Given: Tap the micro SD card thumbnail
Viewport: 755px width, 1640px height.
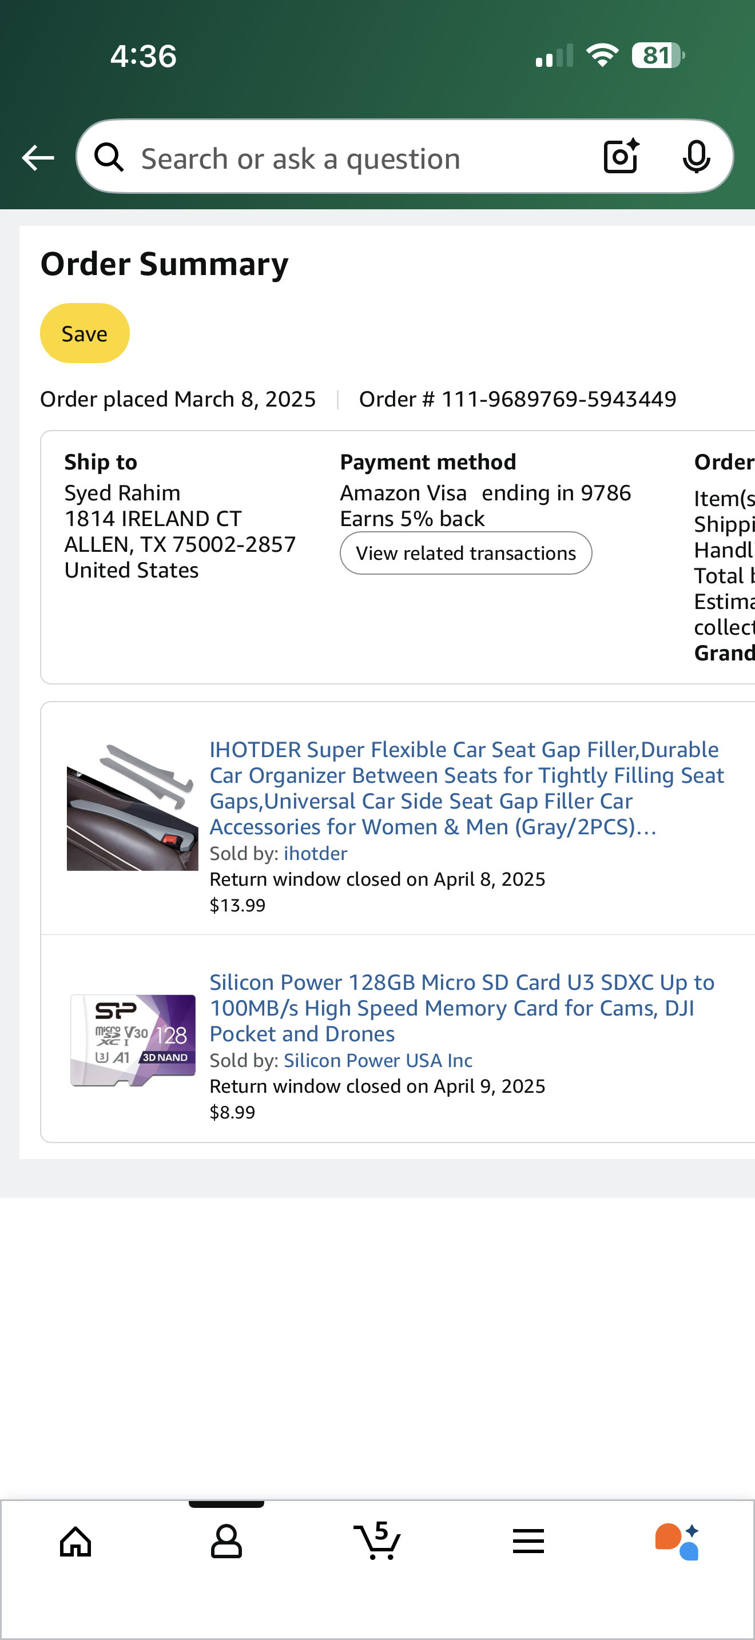Looking at the screenshot, I should click(133, 1040).
